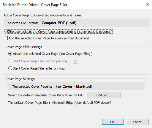Close the Cover Page Filler dialog
This screenshot has height=128, width=152.
[147, 4]
